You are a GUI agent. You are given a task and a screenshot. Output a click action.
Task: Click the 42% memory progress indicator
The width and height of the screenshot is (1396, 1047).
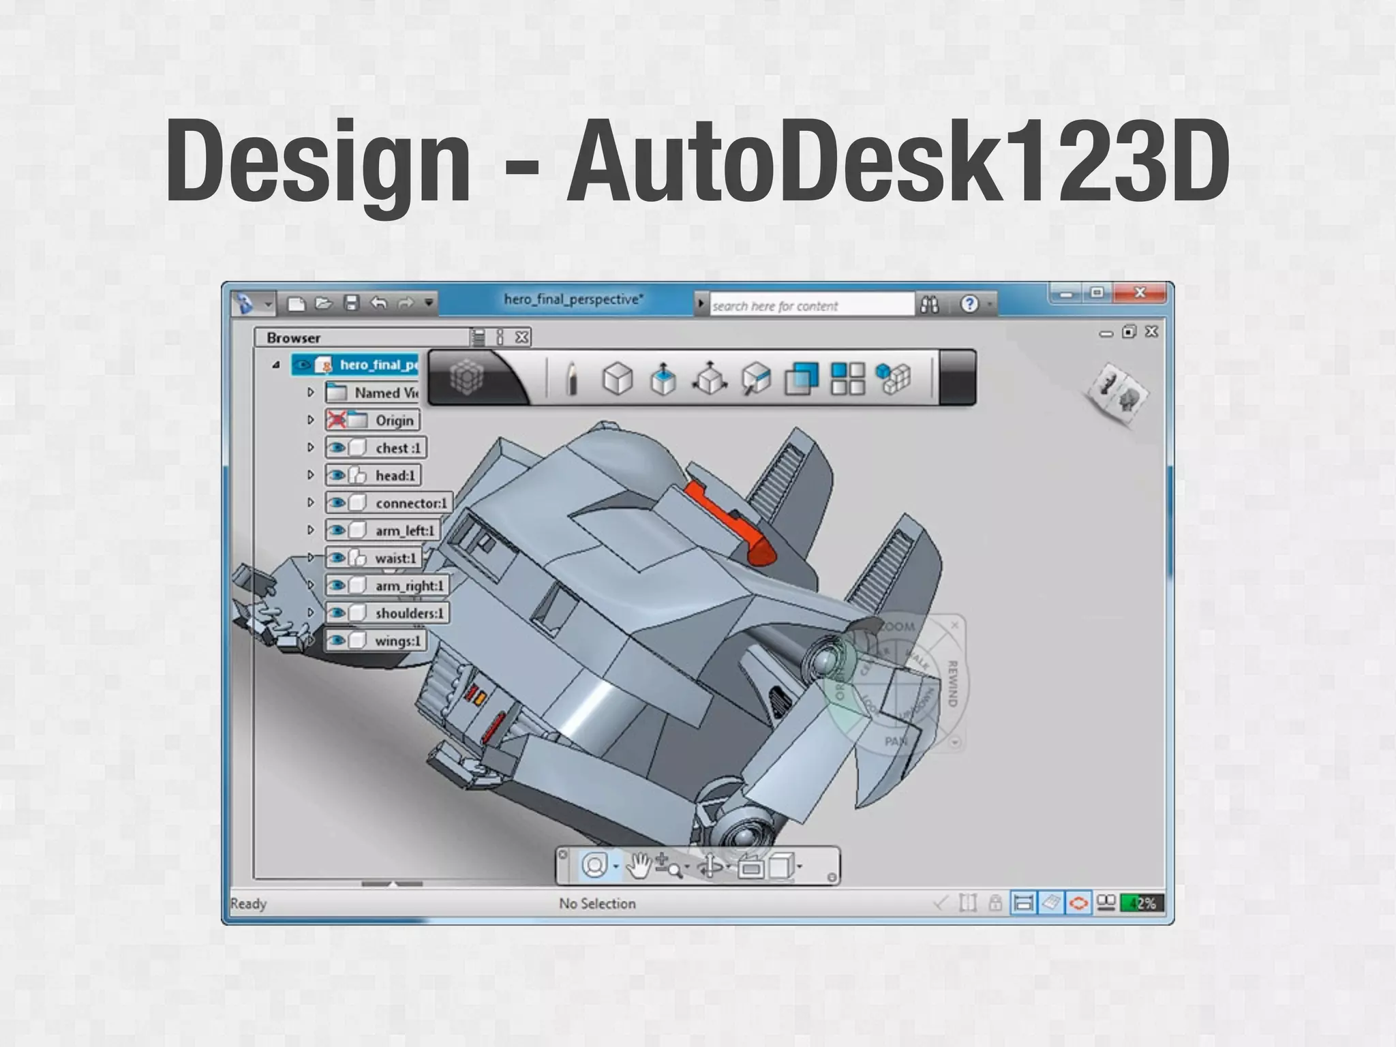coord(1142,903)
